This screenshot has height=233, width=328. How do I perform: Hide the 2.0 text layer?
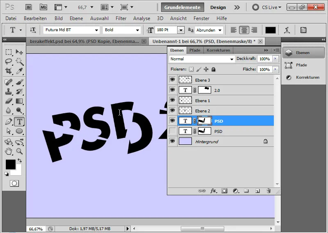[x=172, y=90]
